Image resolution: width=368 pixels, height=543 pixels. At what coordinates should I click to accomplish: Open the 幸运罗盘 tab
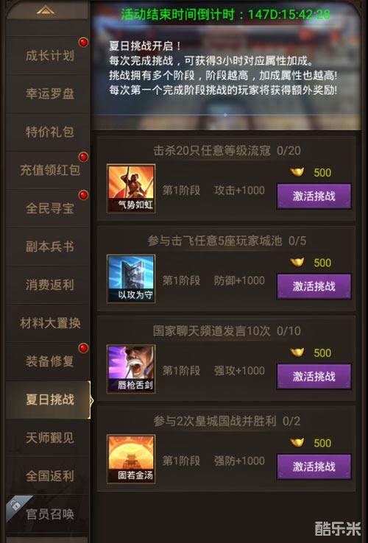[x=49, y=93]
